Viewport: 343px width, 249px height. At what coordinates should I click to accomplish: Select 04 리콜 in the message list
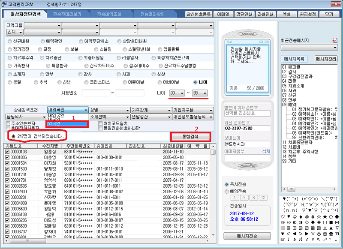(289, 81)
